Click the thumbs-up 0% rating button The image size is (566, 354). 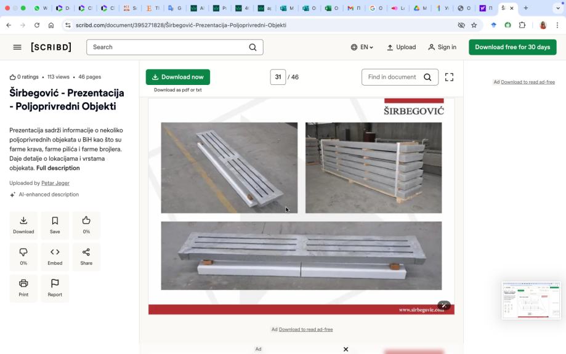tap(86, 225)
